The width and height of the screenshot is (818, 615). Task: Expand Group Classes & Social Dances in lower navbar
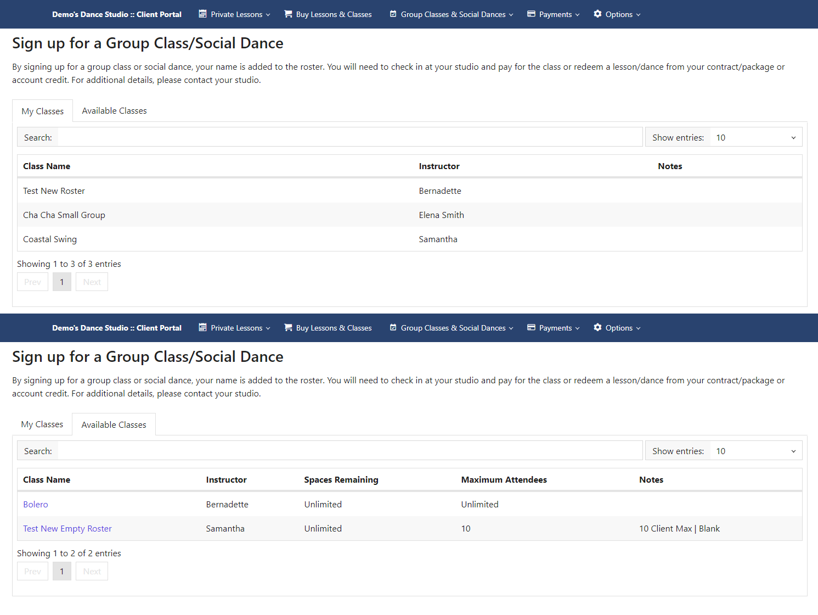[x=452, y=328]
